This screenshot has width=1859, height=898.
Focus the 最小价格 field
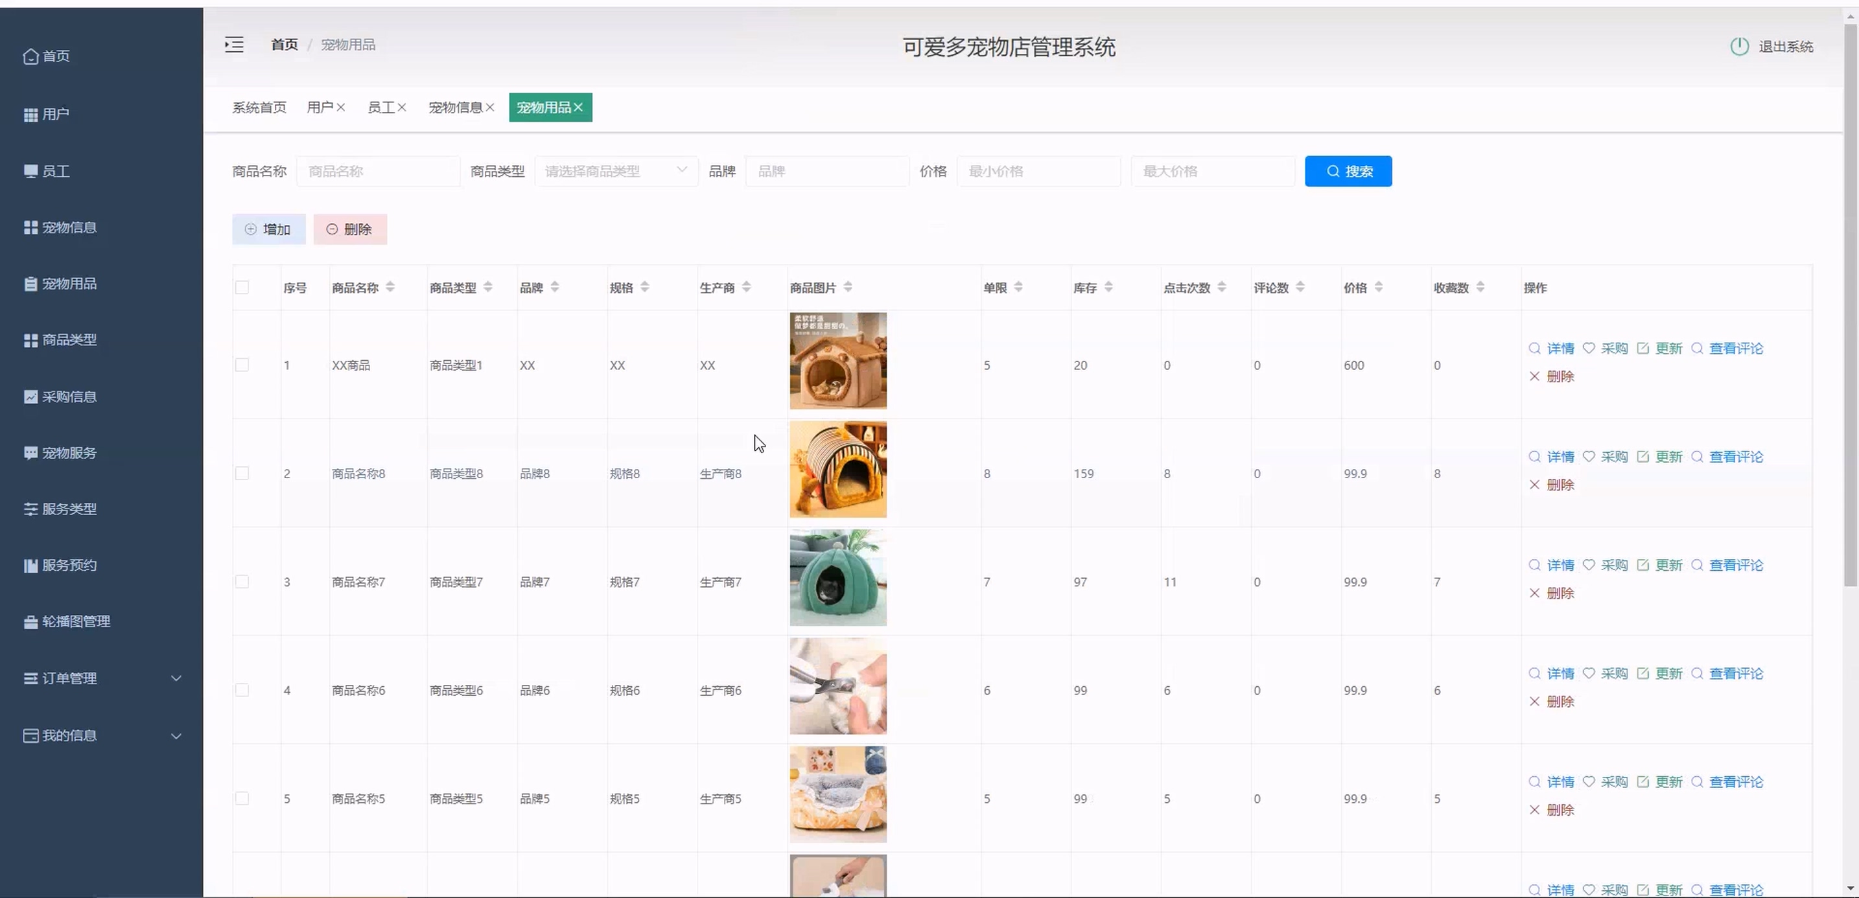pyautogui.click(x=1038, y=171)
